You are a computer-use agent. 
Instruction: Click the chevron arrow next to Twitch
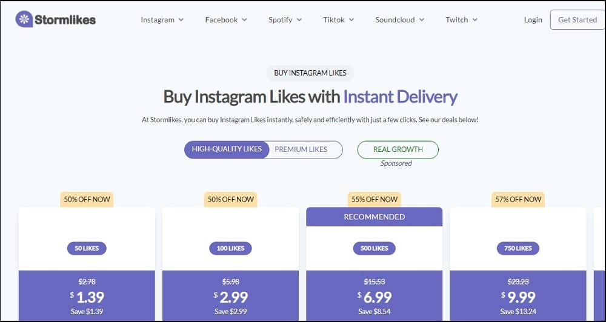(474, 20)
